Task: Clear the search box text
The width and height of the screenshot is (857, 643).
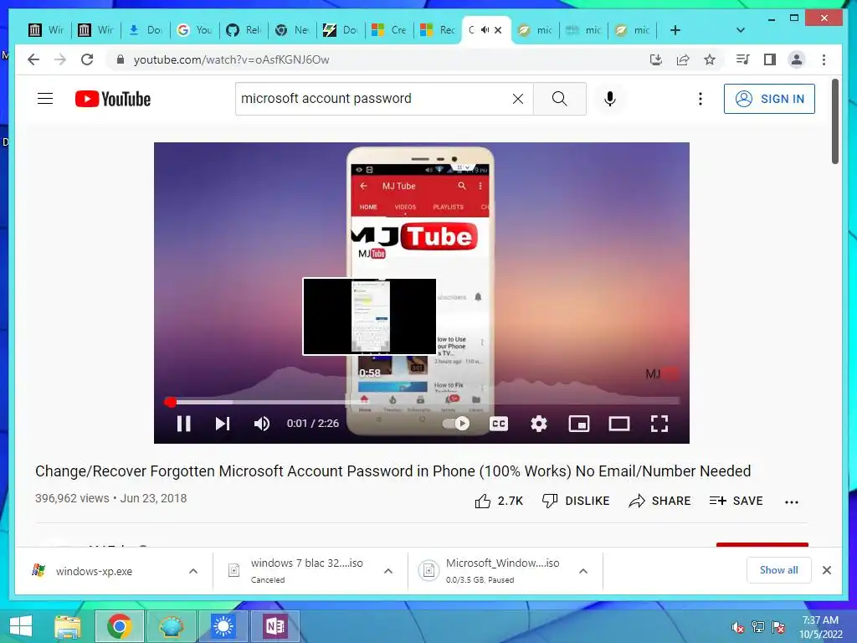Action: point(517,99)
